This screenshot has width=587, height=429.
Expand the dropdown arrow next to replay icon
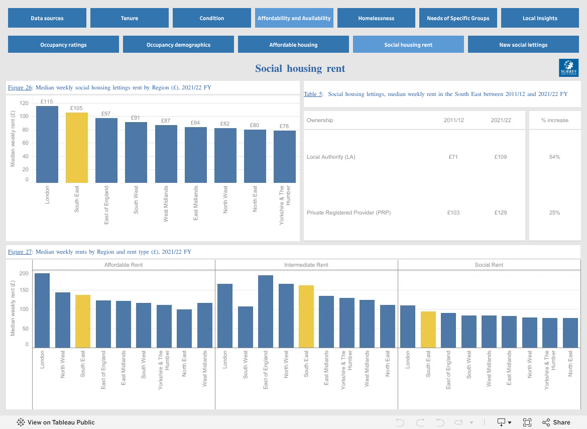click(x=472, y=422)
